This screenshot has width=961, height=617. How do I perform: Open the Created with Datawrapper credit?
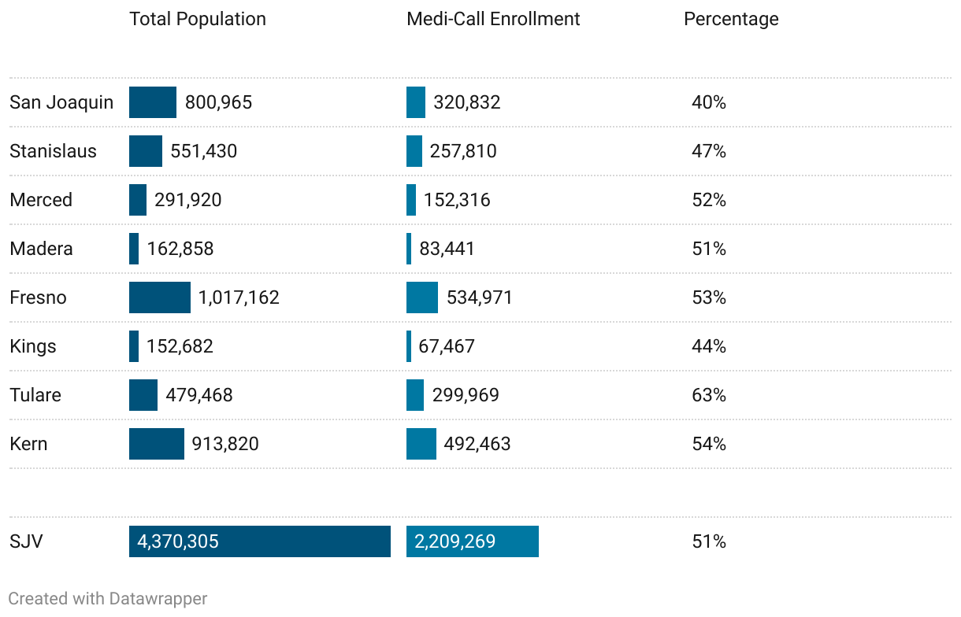click(108, 599)
